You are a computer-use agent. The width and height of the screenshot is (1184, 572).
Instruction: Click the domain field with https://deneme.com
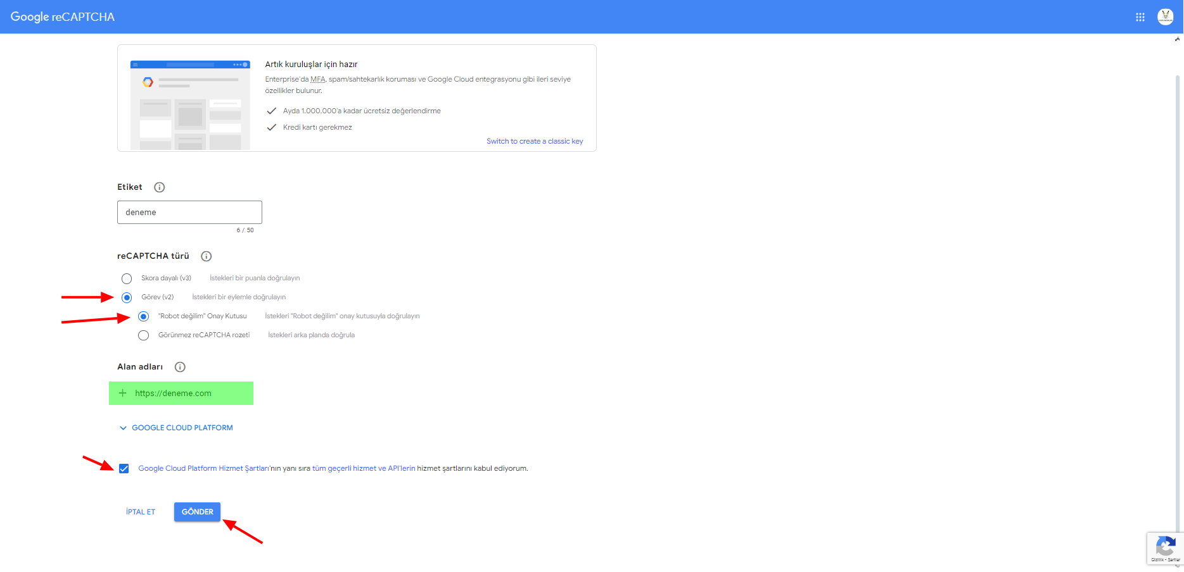[x=181, y=393]
